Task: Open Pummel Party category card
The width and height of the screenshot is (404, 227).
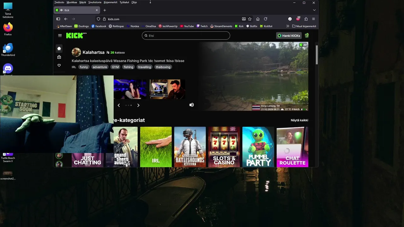Action: pyautogui.click(x=258, y=147)
